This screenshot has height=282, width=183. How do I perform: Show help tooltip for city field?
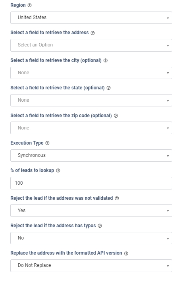click(x=106, y=60)
